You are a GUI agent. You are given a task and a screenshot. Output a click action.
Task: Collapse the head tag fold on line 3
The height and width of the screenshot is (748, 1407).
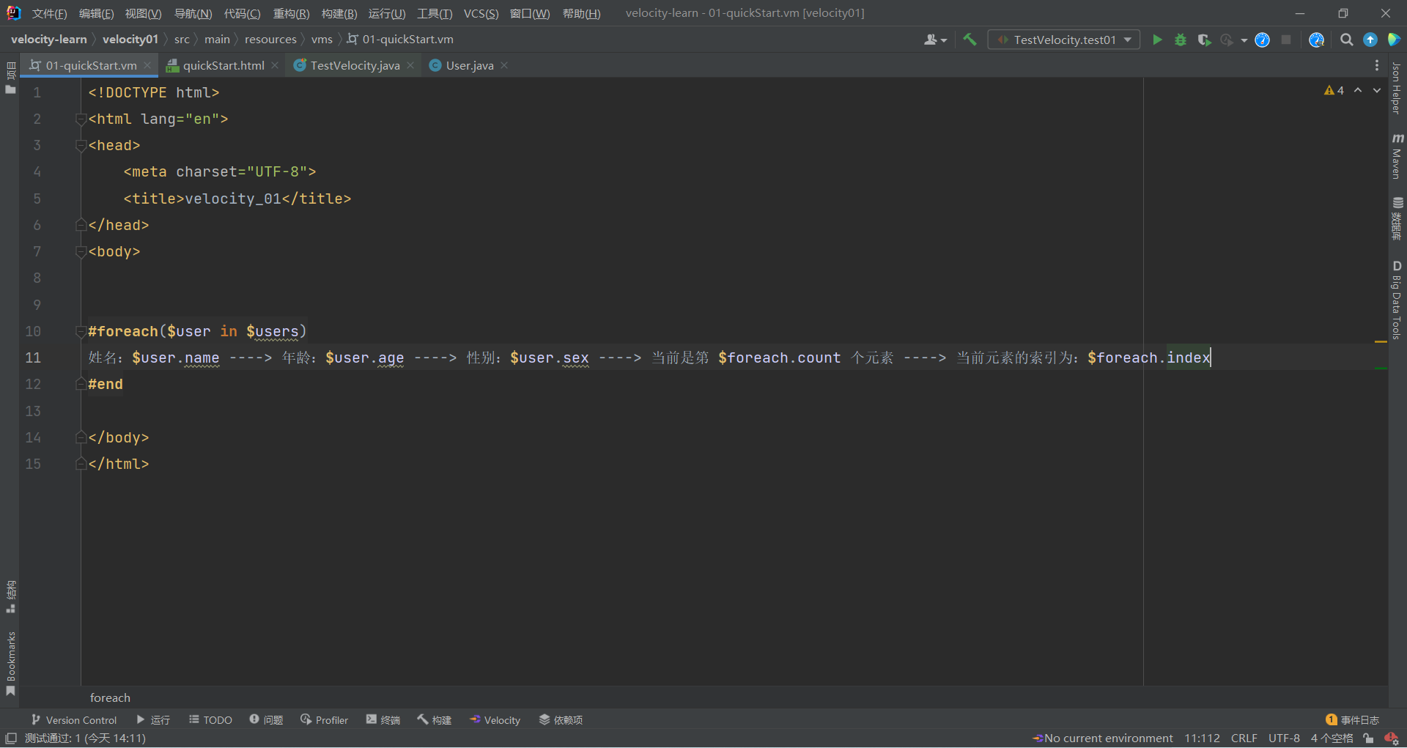tap(81, 145)
